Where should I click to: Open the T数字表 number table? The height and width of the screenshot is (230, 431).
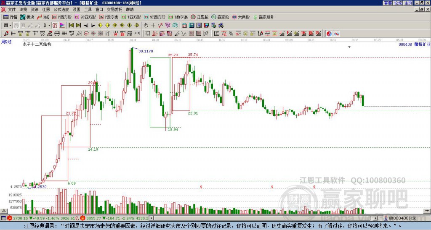click(178, 17)
